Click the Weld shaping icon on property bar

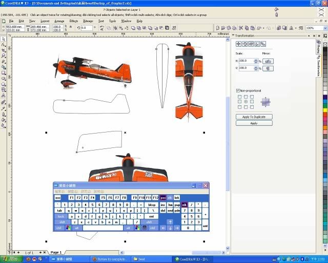click(x=133, y=28)
